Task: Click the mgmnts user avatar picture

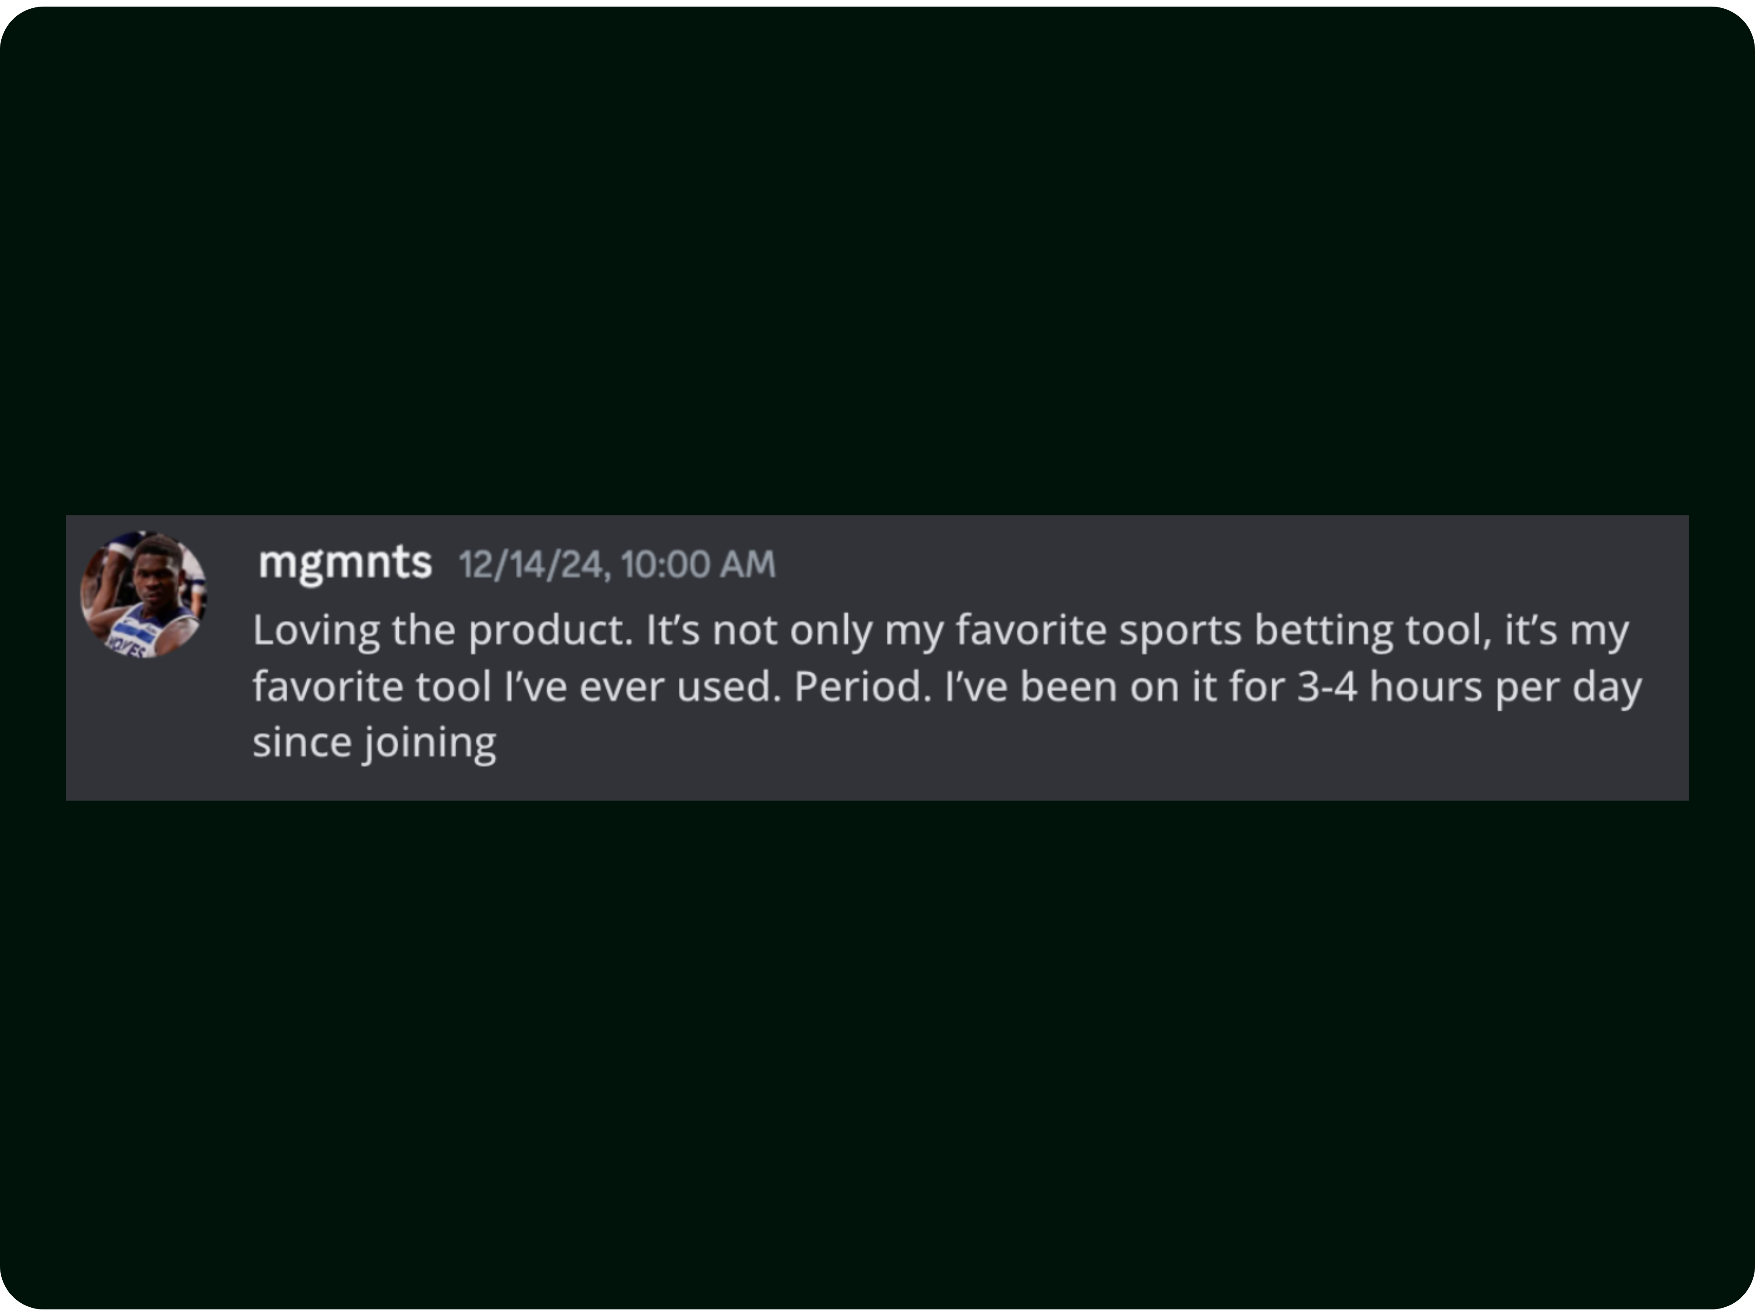Action: 143,594
